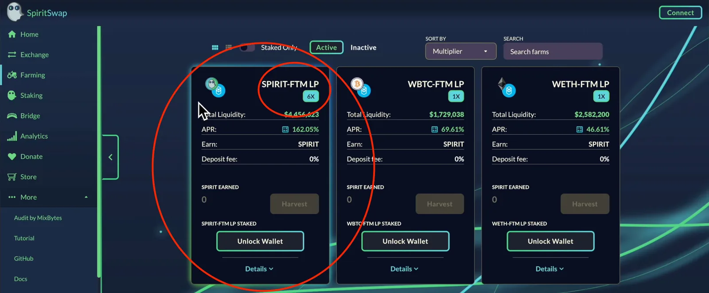The image size is (709, 293).
Task: Expand Details for SPIRIT-FTM LP
Action: click(x=259, y=269)
